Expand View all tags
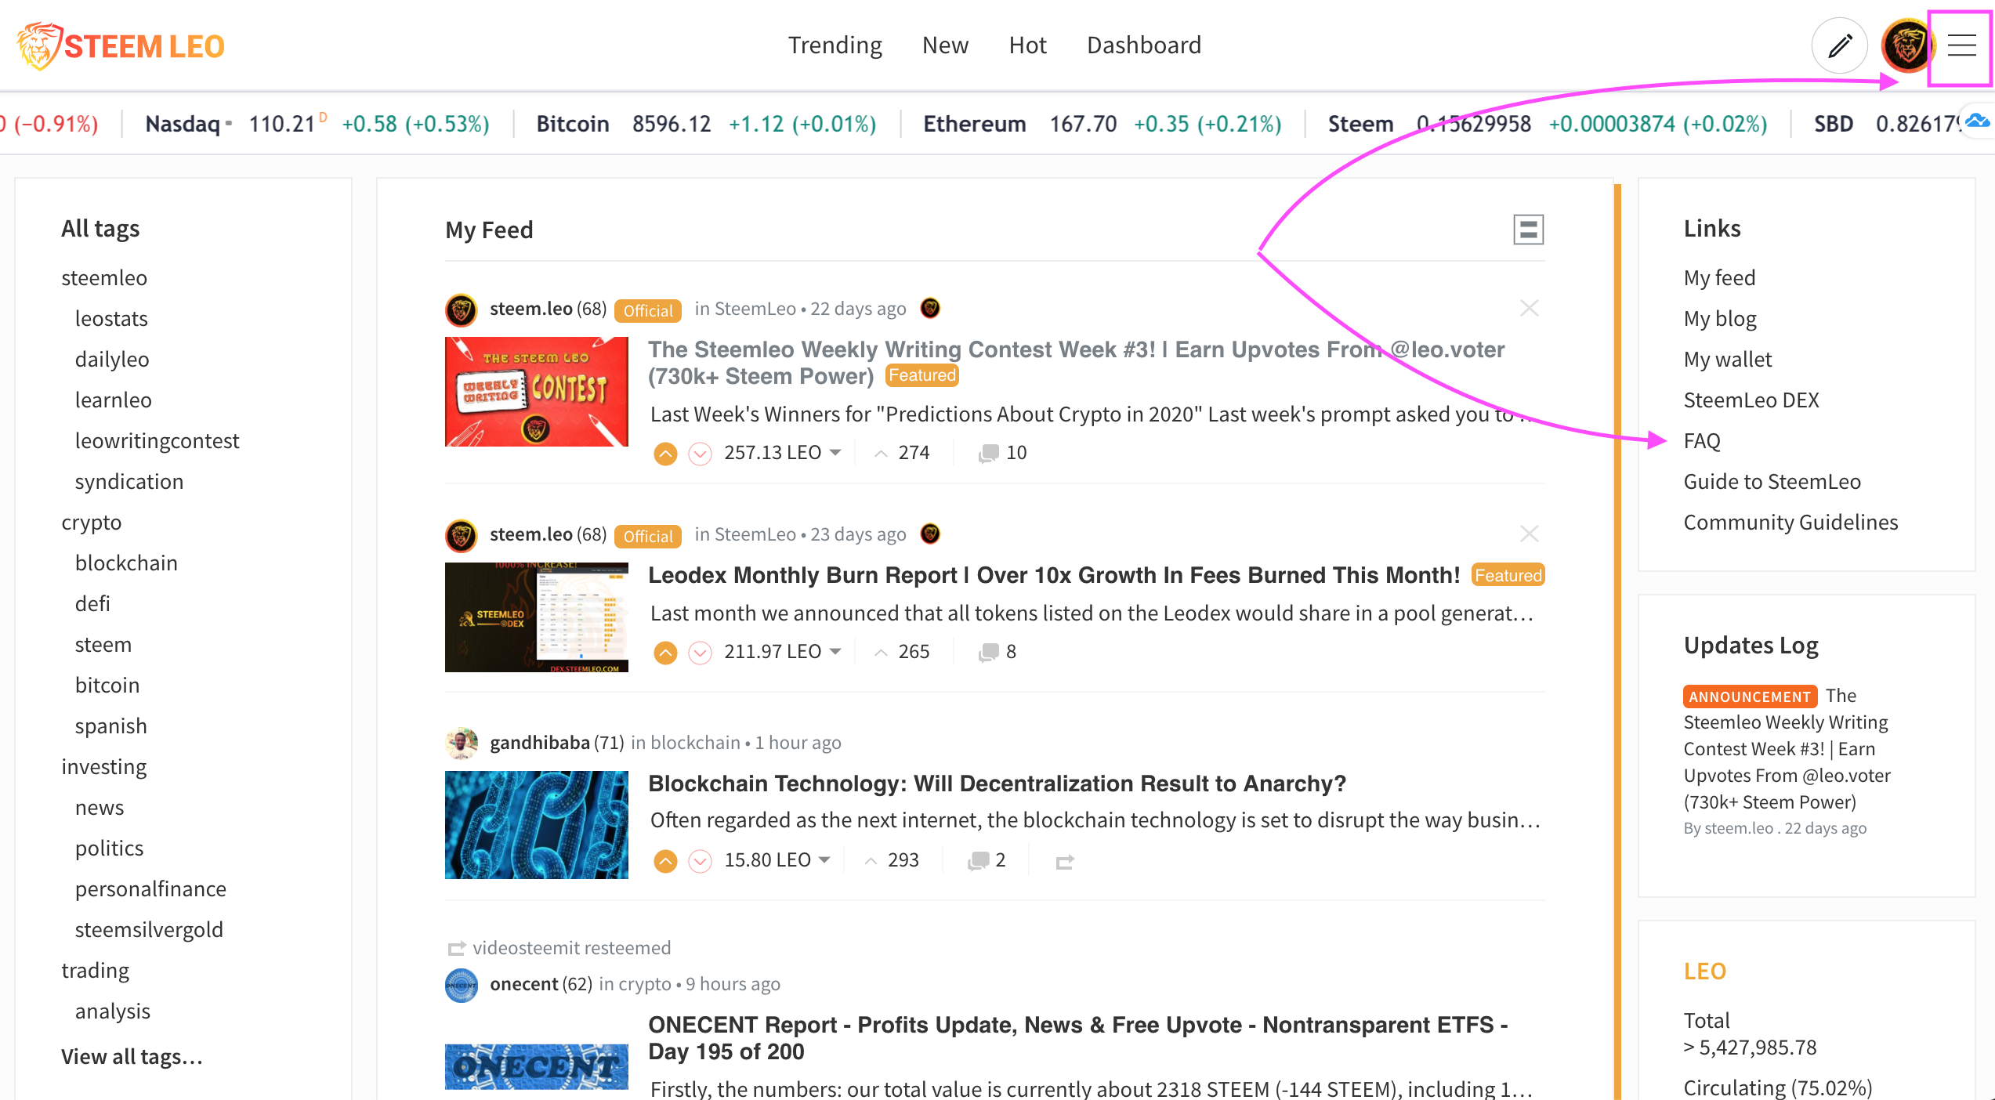Screen dimensions: 1995x1100 tap(131, 1056)
